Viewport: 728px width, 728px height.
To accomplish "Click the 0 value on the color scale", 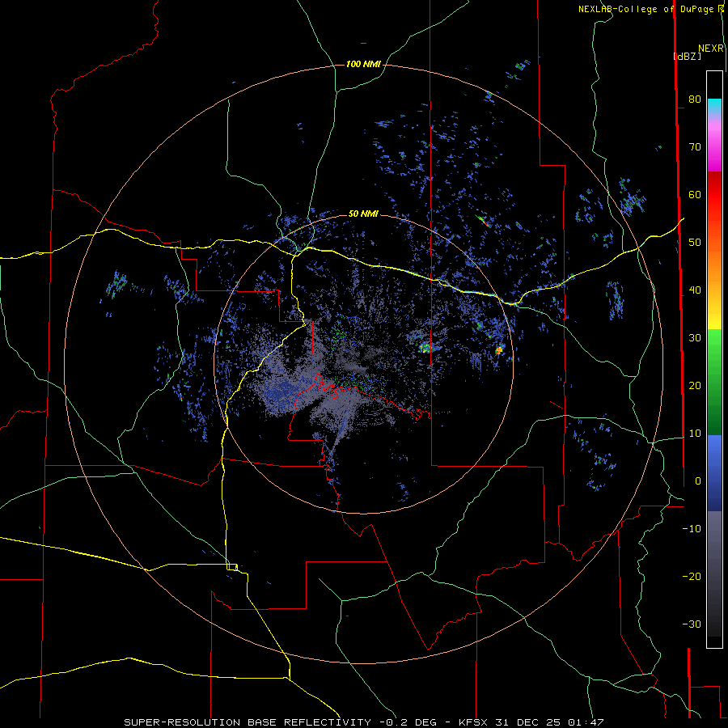I will (698, 481).
